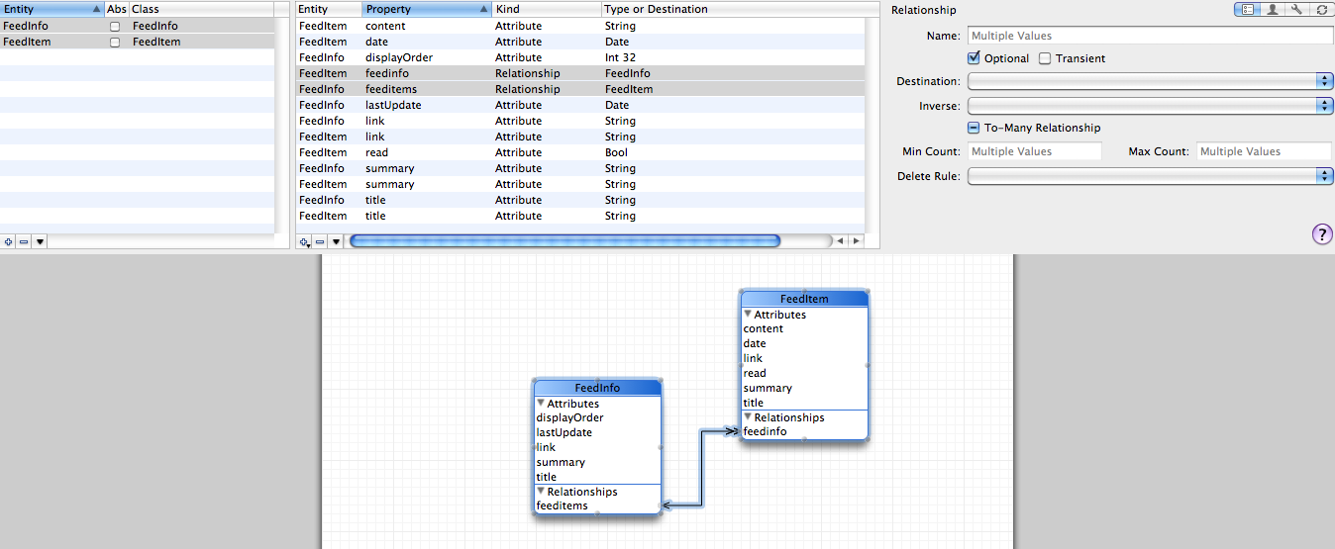This screenshot has height=549, width=1335.
Task: Select read attribute in FeedItem diagram
Action: pos(755,373)
